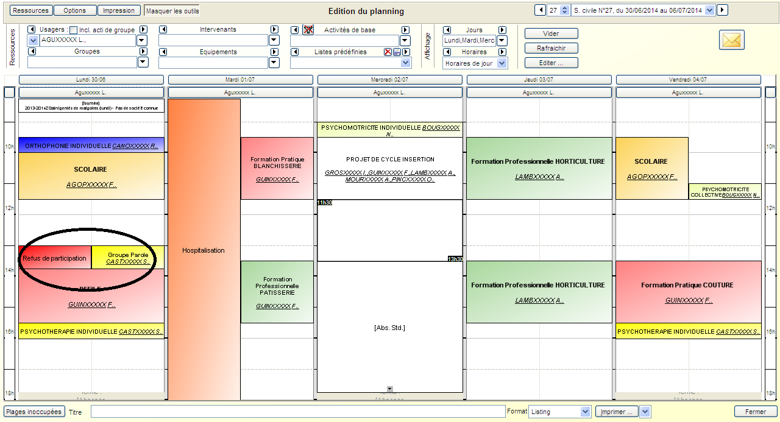Image resolution: width=780 pixels, height=422 pixels.
Task: Click the Imprimer ... button
Action: 617,412
